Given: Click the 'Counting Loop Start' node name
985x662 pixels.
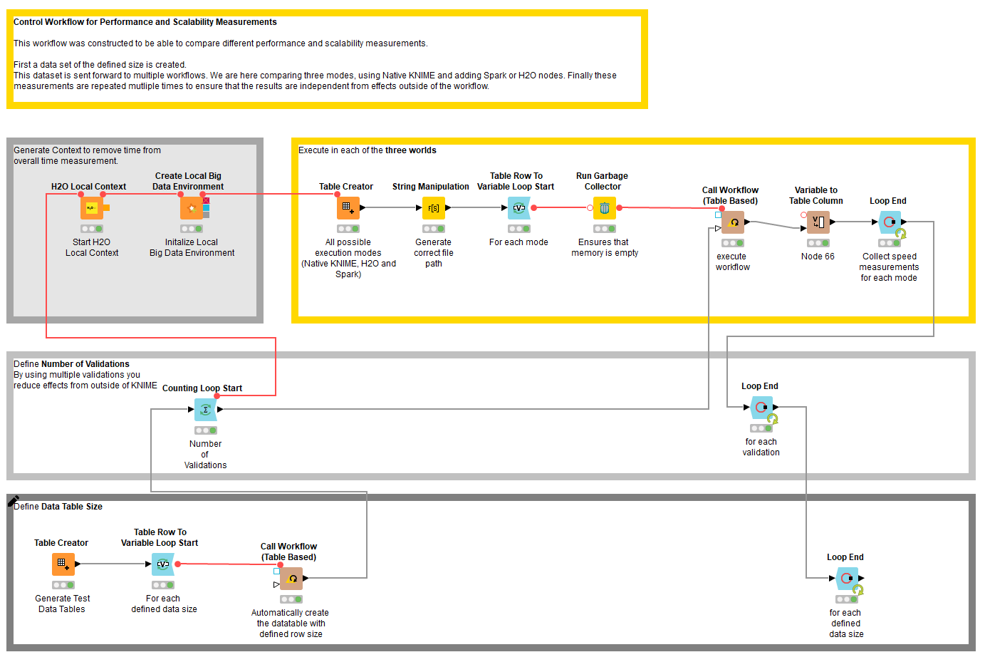Looking at the screenshot, I should pyautogui.click(x=202, y=388).
